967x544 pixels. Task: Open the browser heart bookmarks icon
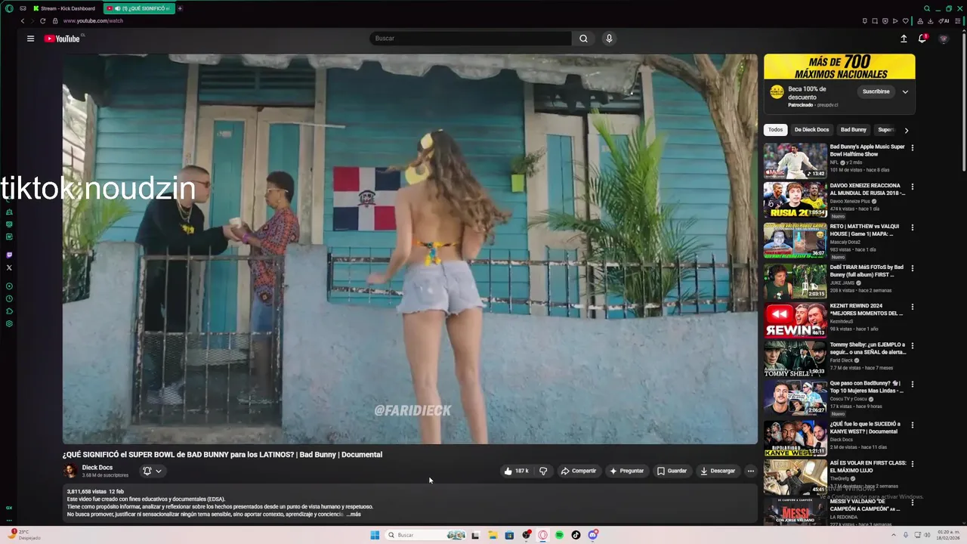[x=905, y=21]
